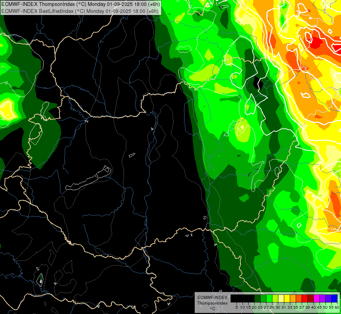
Task: Click the legend tick value 50
Action: [326, 307]
